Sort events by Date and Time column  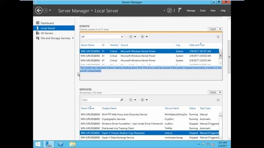coord(197,45)
